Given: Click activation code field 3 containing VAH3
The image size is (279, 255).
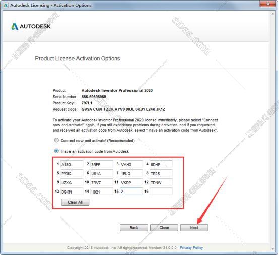Looking at the screenshot, I should click(131, 164).
